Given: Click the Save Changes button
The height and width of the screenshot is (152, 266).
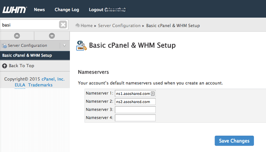Looking at the screenshot, I should pyautogui.click(x=234, y=141).
